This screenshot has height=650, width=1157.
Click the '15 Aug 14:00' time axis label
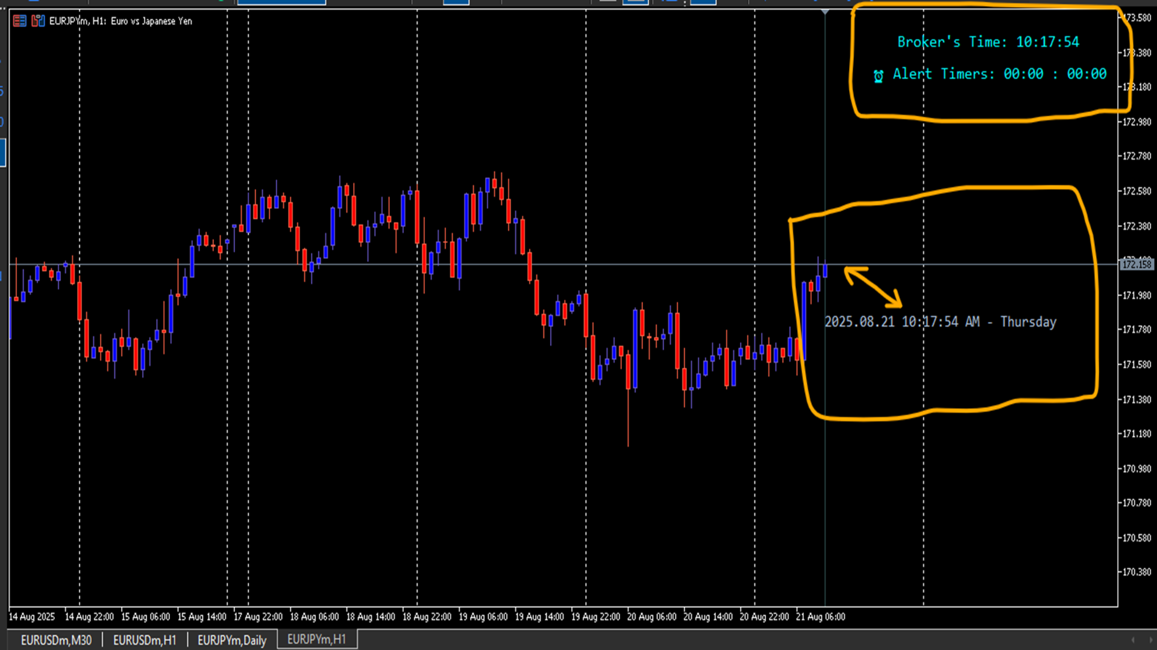pyautogui.click(x=202, y=617)
